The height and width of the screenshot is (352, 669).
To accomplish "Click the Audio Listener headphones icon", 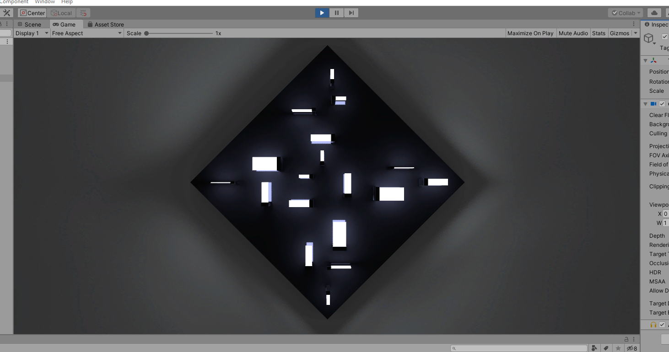I will (x=653, y=325).
